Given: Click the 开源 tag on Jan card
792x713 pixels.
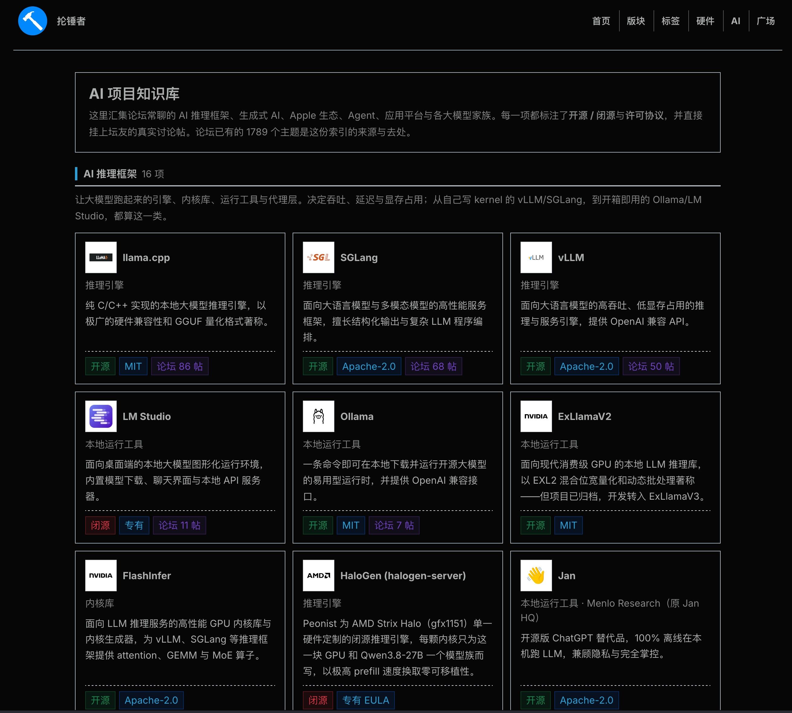Looking at the screenshot, I should point(535,700).
